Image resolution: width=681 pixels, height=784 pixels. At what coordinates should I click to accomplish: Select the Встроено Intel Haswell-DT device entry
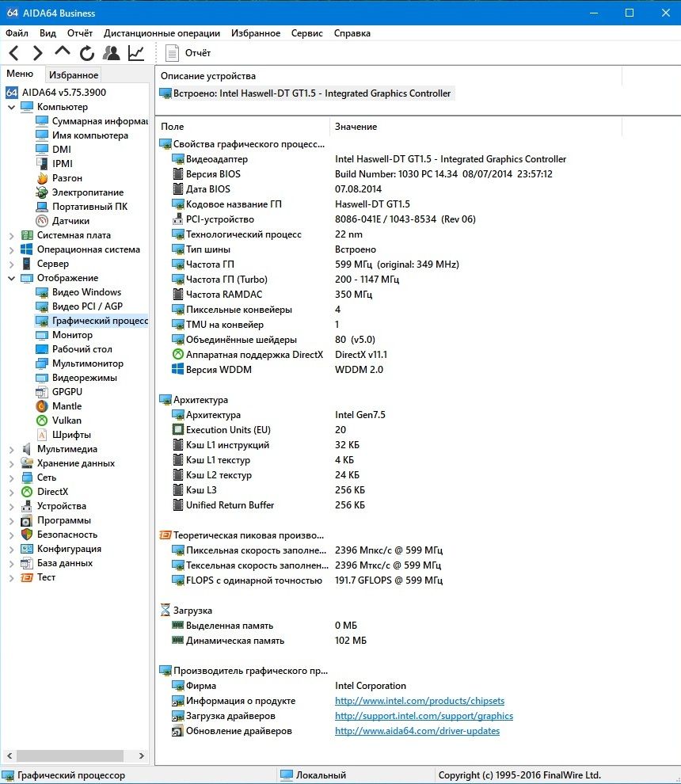(306, 93)
